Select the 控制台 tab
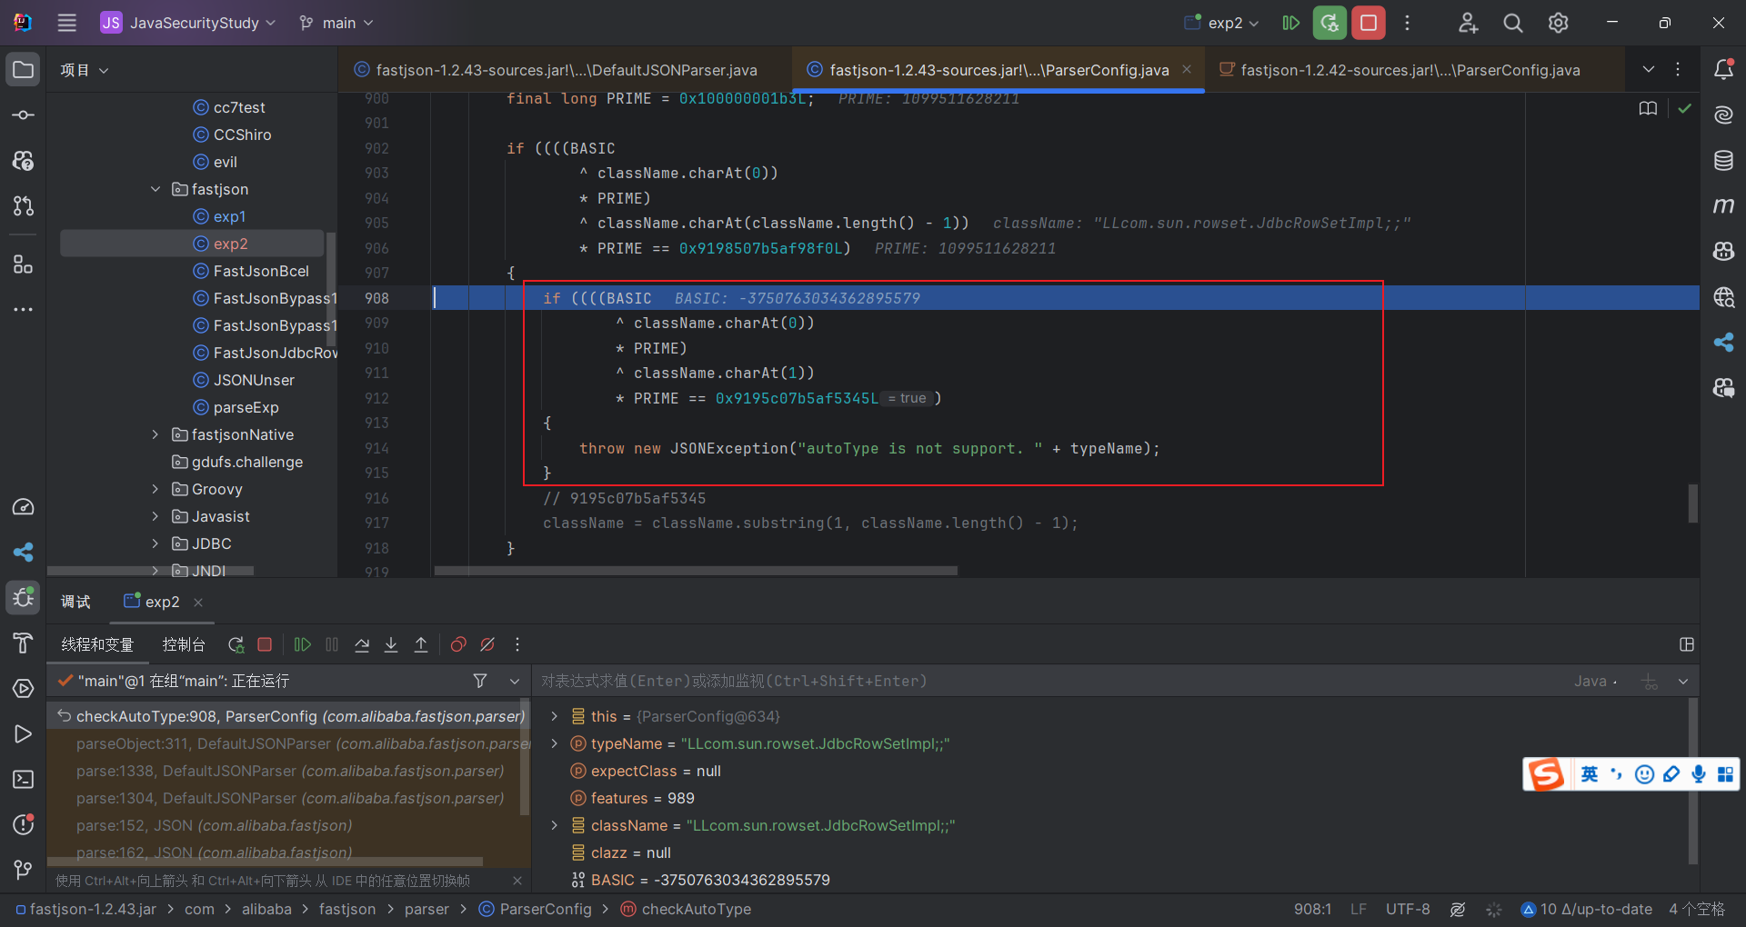 coord(184,644)
